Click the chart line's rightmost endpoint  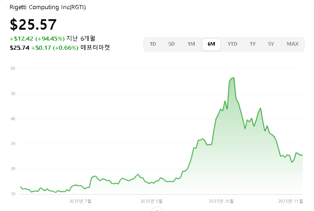303,155
